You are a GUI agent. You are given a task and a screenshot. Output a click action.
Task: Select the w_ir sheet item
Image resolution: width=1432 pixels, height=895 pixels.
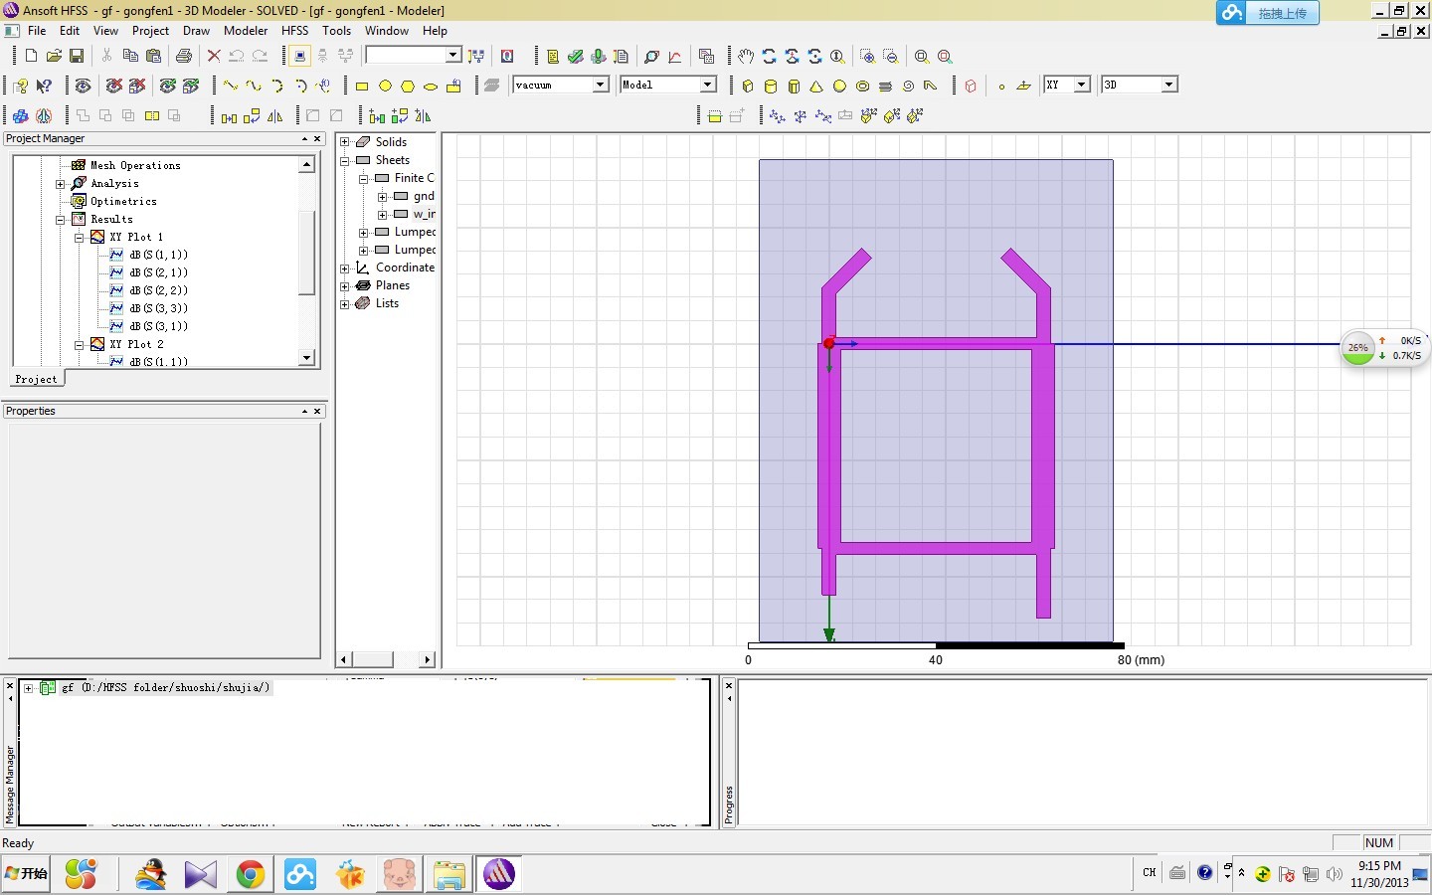(x=425, y=215)
